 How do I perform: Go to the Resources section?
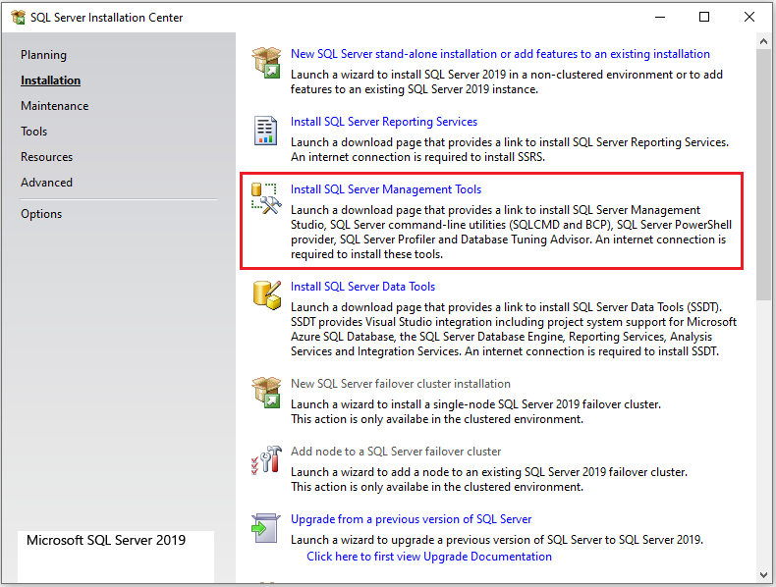click(x=46, y=157)
